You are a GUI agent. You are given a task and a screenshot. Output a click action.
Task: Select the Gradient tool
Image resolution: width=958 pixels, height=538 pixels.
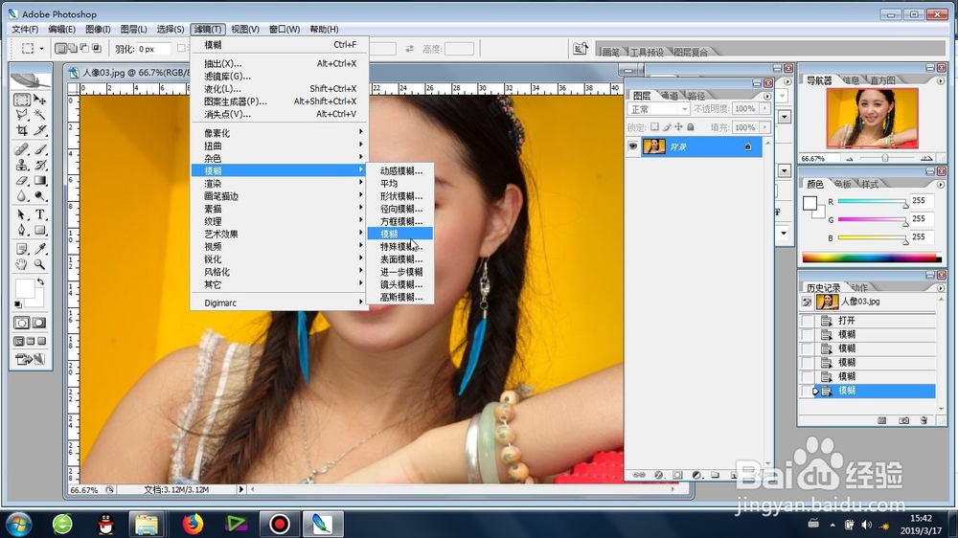(x=40, y=181)
